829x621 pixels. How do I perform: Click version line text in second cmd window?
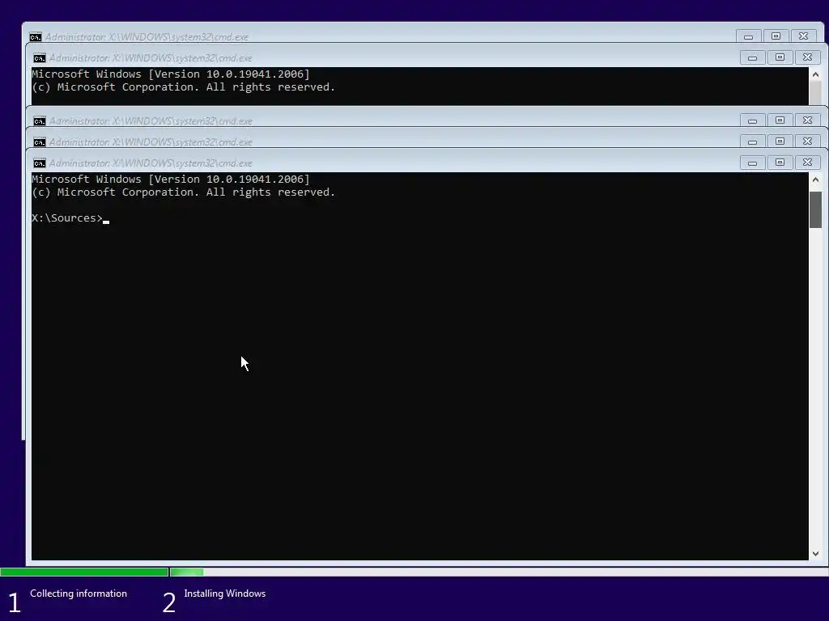click(x=171, y=74)
